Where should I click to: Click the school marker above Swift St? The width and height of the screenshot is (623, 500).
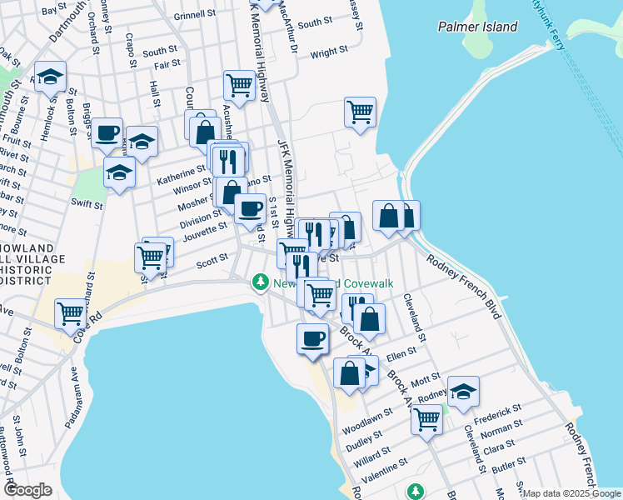point(119,173)
